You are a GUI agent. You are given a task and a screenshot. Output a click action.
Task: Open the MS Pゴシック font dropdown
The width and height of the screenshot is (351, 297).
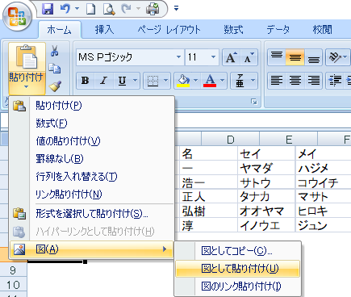pos(178,57)
